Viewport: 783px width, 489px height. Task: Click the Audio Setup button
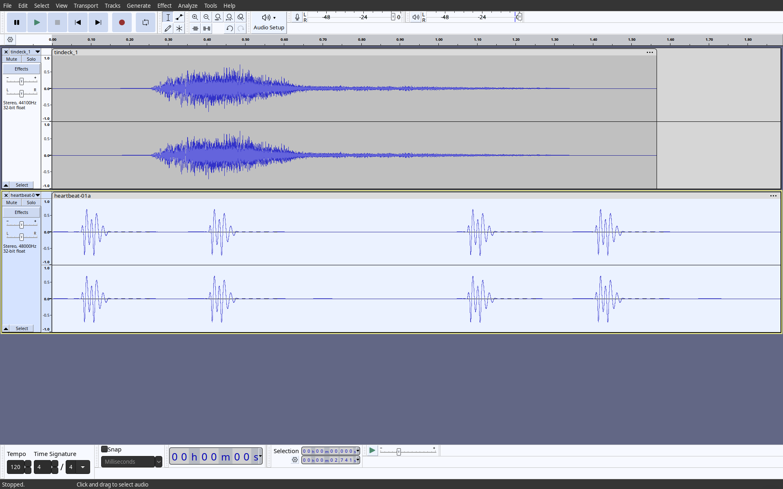[269, 22]
